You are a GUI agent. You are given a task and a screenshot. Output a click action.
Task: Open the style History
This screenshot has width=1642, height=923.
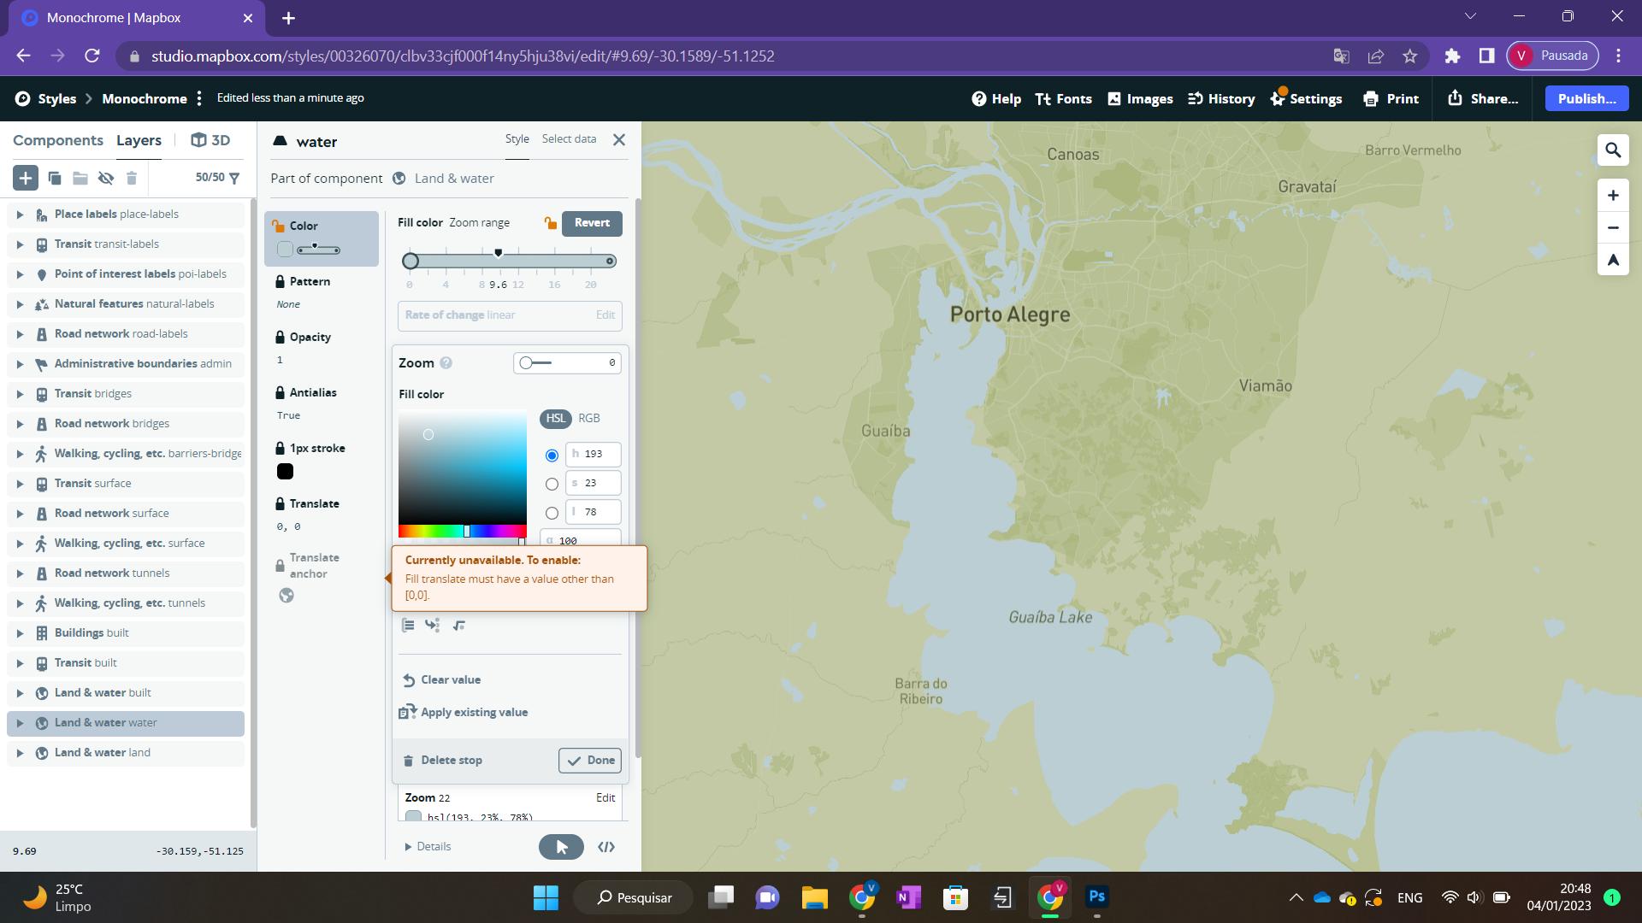(x=1221, y=98)
